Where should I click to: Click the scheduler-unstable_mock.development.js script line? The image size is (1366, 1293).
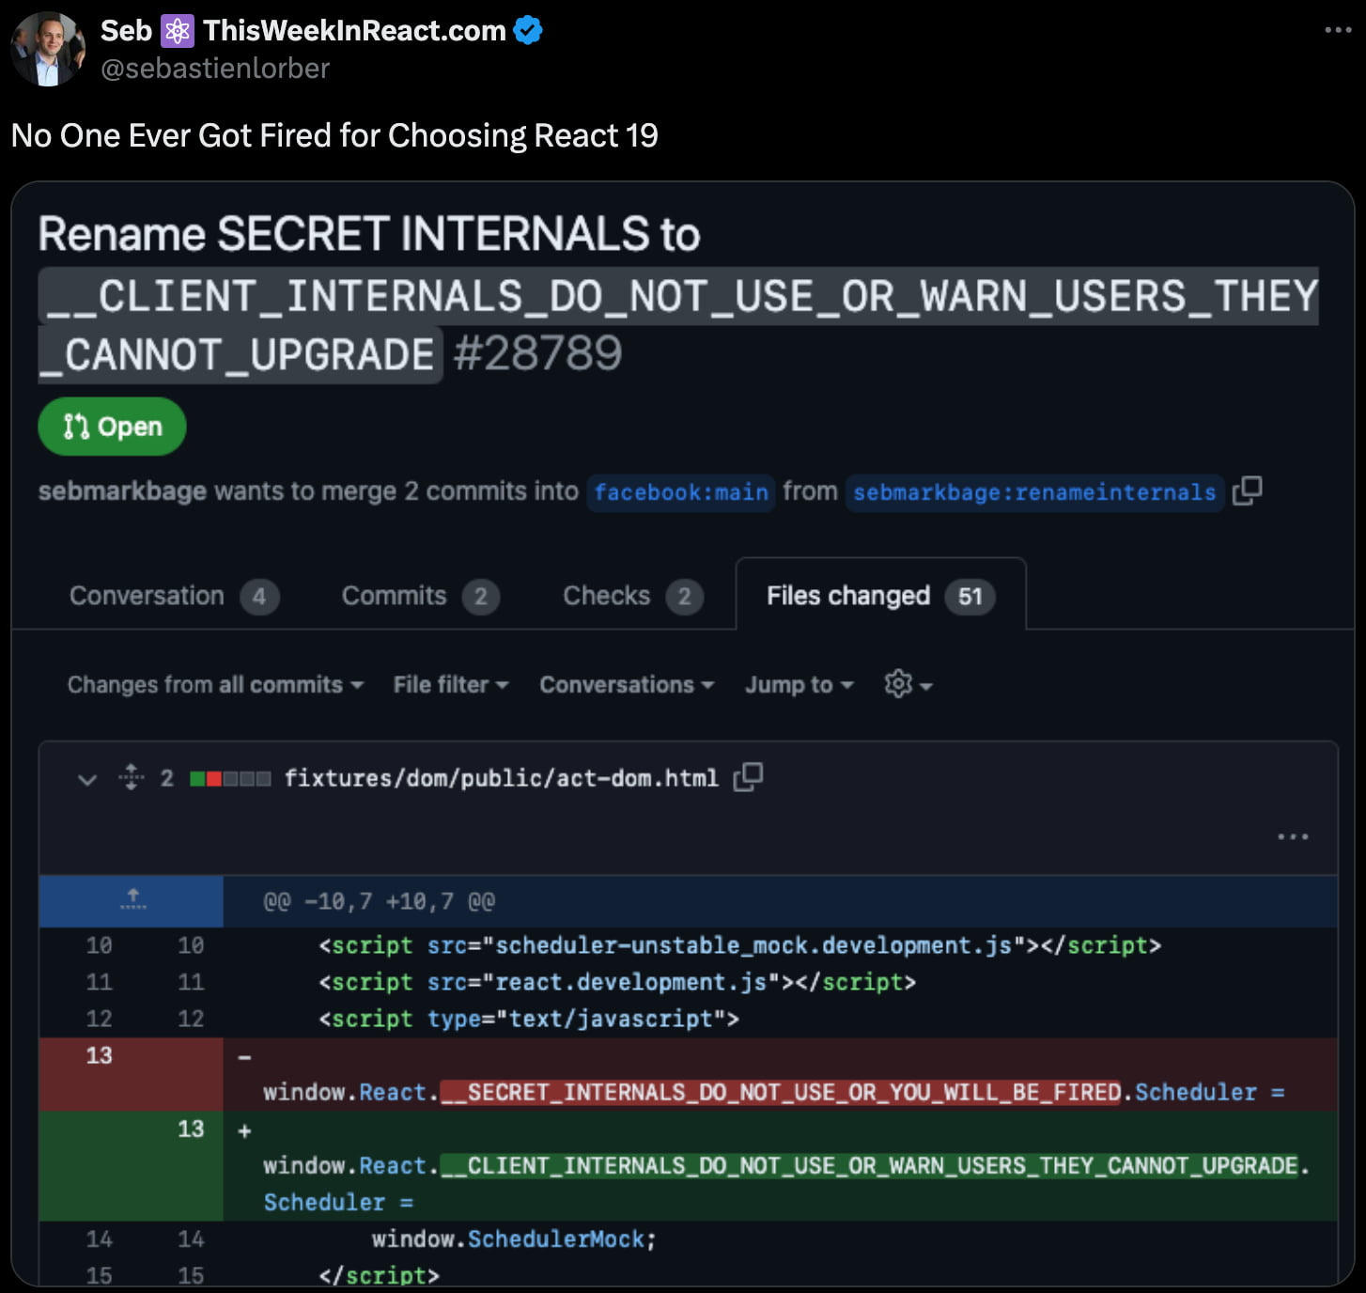pos(740,945)
